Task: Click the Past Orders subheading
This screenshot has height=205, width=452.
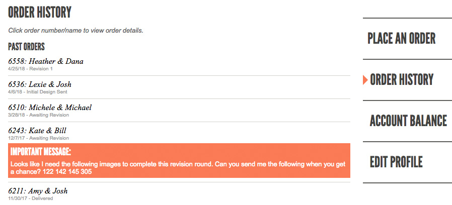Action: [x=26, y=47]
